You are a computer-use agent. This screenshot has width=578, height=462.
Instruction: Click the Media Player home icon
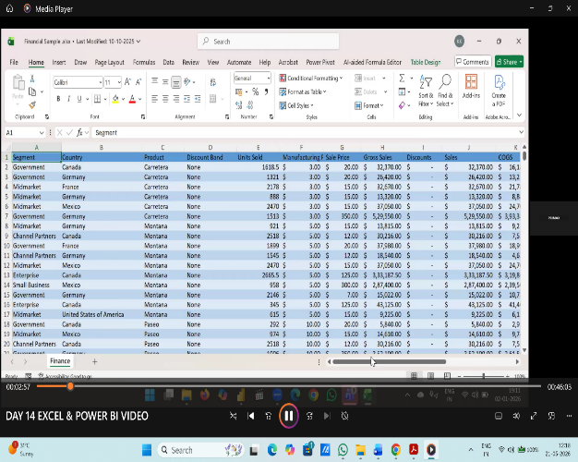coord(9,8)
